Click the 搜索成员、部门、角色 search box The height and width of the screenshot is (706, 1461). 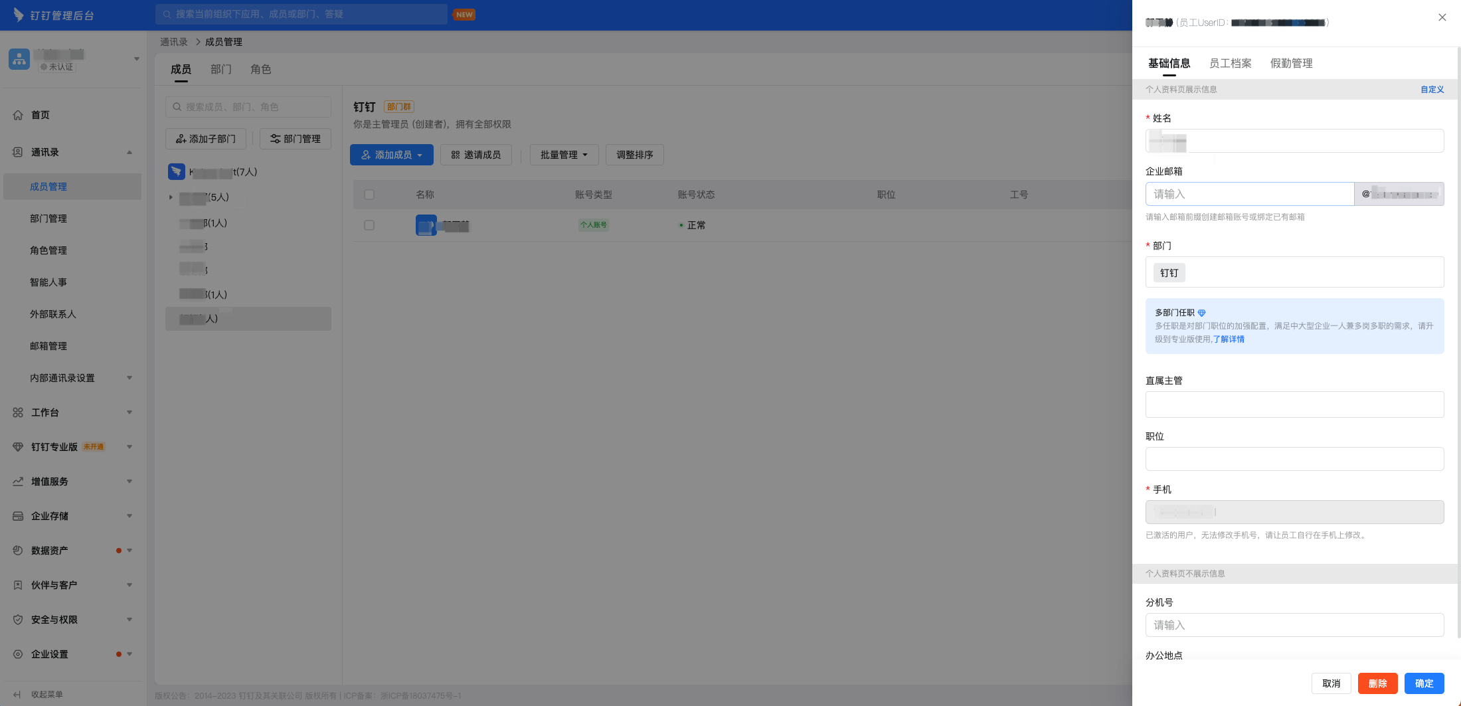click(248, 107)
